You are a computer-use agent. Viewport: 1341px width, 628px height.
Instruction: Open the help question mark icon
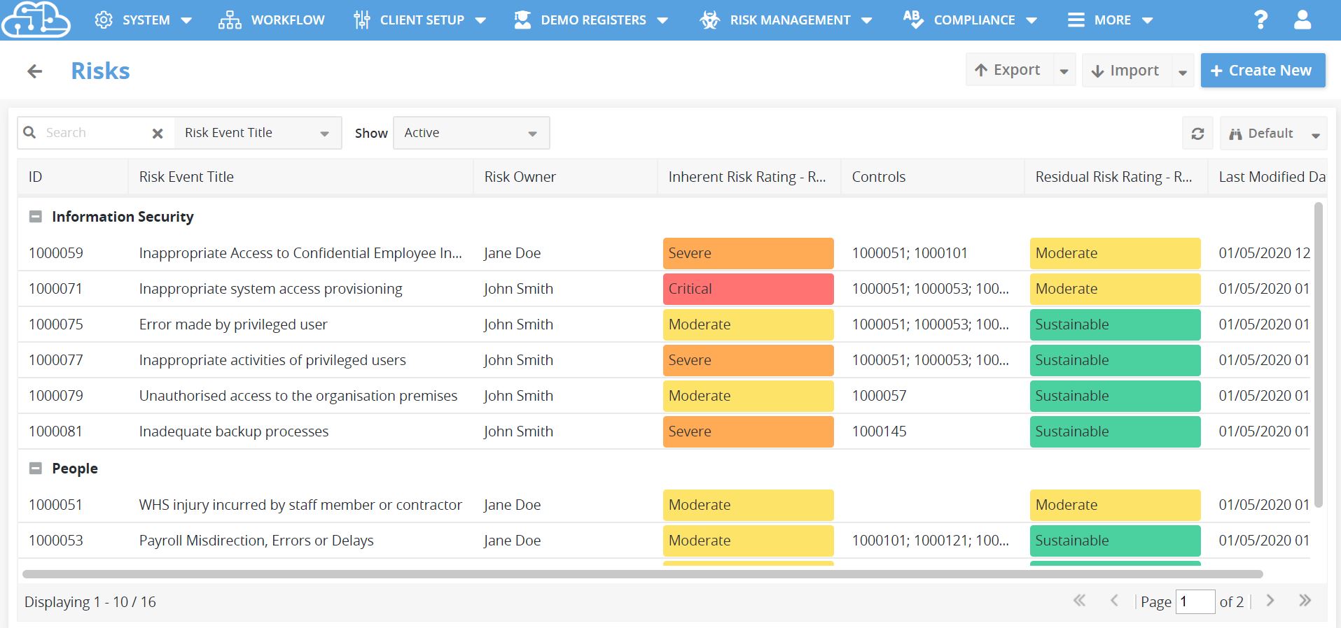click(x=1260, y=20)
